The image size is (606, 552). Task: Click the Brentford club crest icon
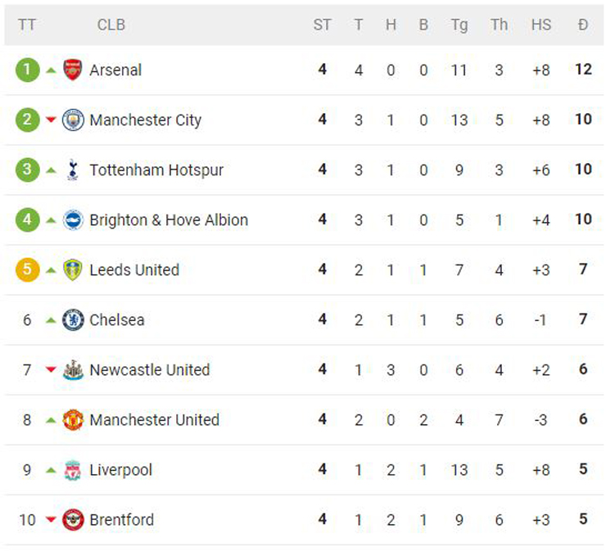click(73, 519)
